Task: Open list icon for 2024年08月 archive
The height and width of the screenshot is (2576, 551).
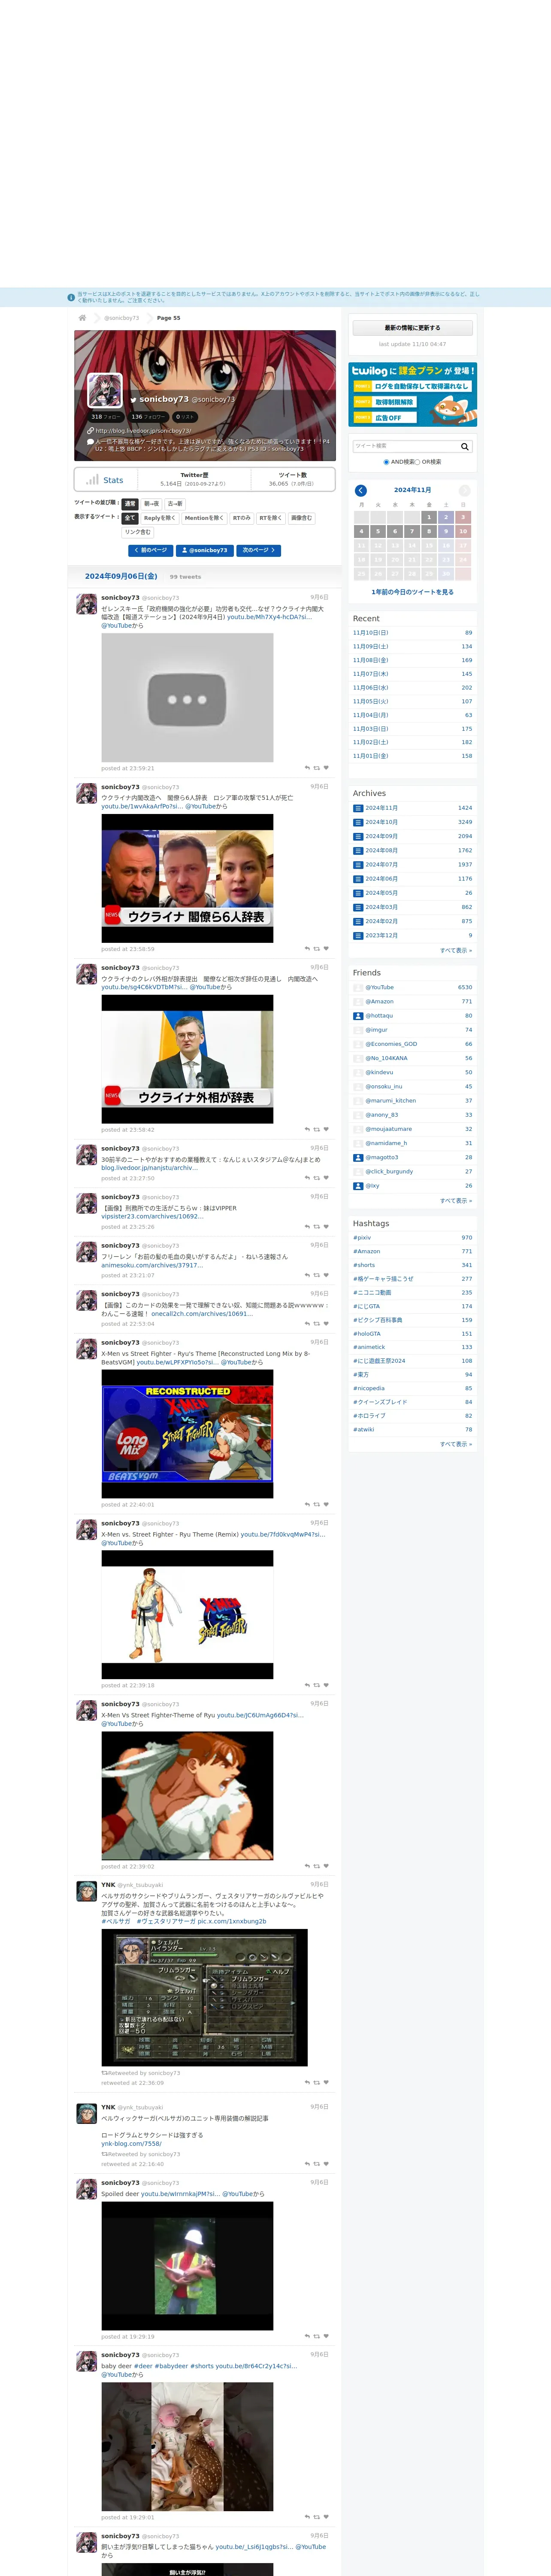Action: click(x=358, y=850)
